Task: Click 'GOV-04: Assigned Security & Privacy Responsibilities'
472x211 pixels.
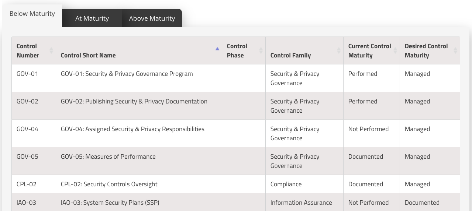Action: [132, 129]
